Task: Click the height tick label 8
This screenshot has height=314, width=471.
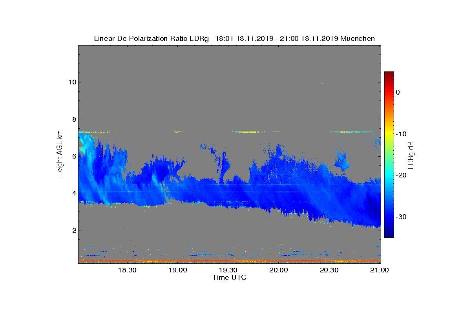Action: 74,119
